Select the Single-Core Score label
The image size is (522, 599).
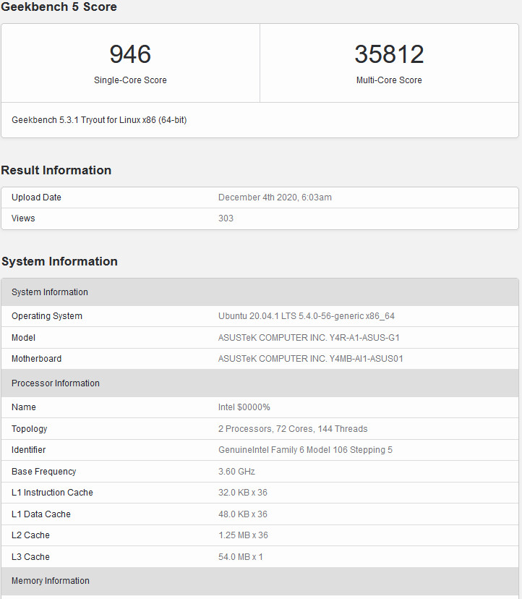tap(130, 80)
